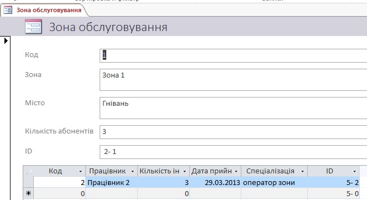The width and height of the screenshot is (367, 200).
Task: Select the Зона обслуговування form tab
Action: [44, 11]
